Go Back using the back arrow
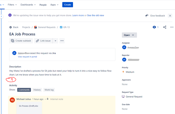Screen dimensions: 175x114 pos(11,27)
